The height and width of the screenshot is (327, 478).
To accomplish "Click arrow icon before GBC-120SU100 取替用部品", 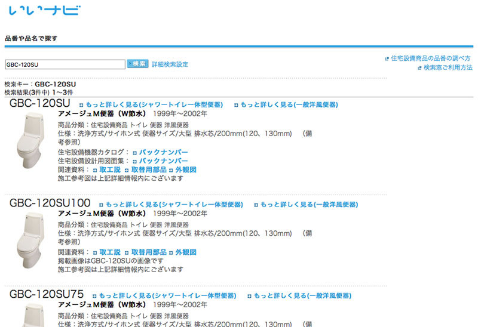I will 127,253.
